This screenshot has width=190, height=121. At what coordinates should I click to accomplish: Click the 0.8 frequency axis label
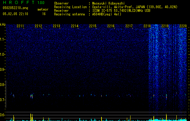point(2,85)
